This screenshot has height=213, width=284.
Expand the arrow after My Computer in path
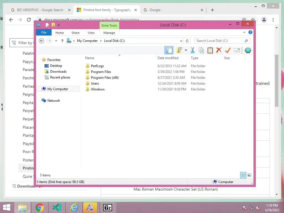101,41
